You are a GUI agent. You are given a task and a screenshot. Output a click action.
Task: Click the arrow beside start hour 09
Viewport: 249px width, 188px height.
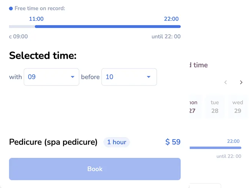click(72, 77)
